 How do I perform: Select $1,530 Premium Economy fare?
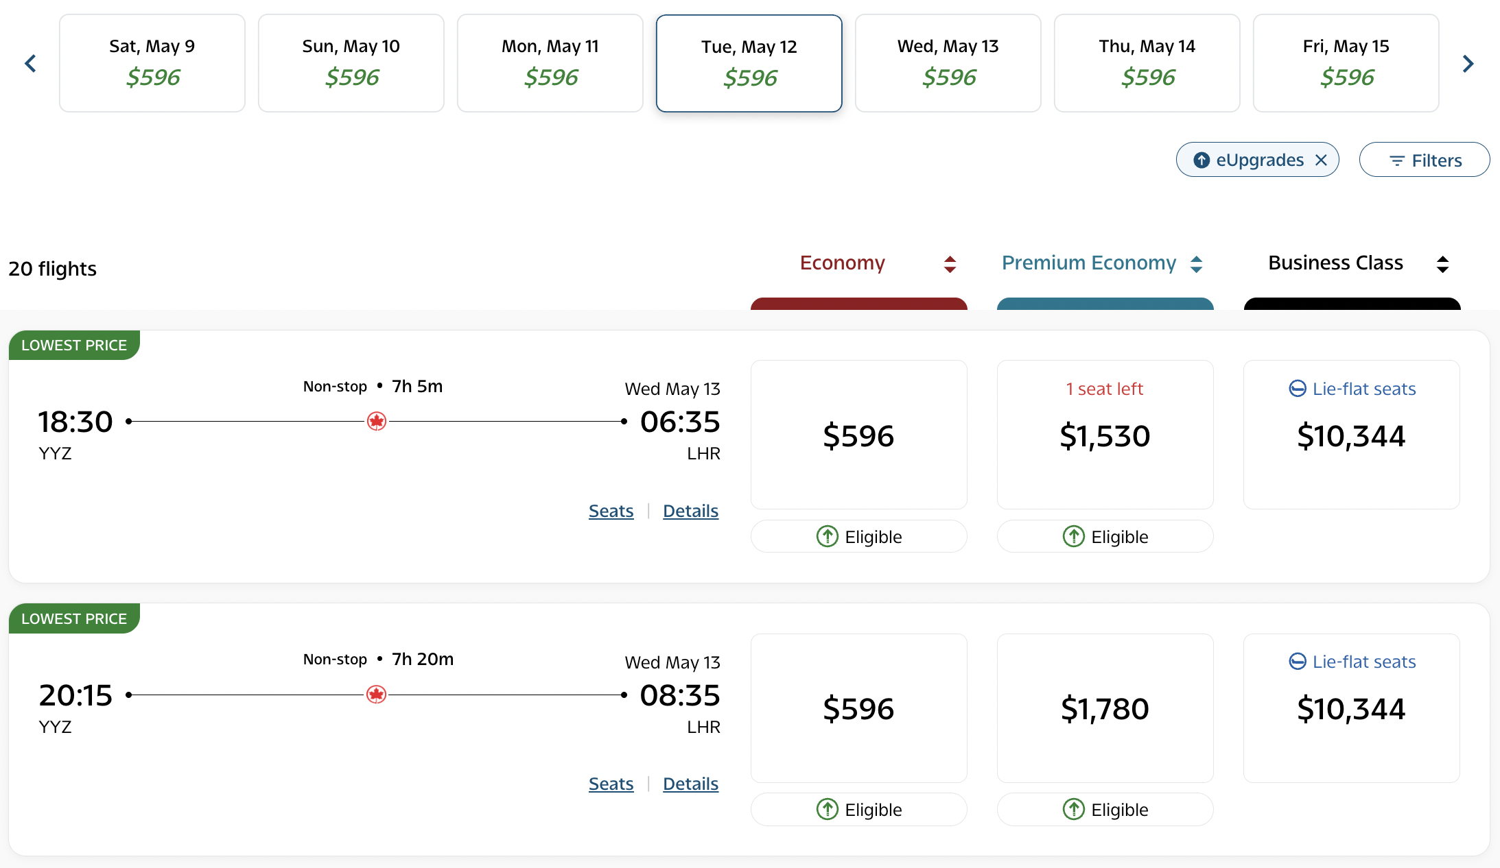tap(1105, 435)
